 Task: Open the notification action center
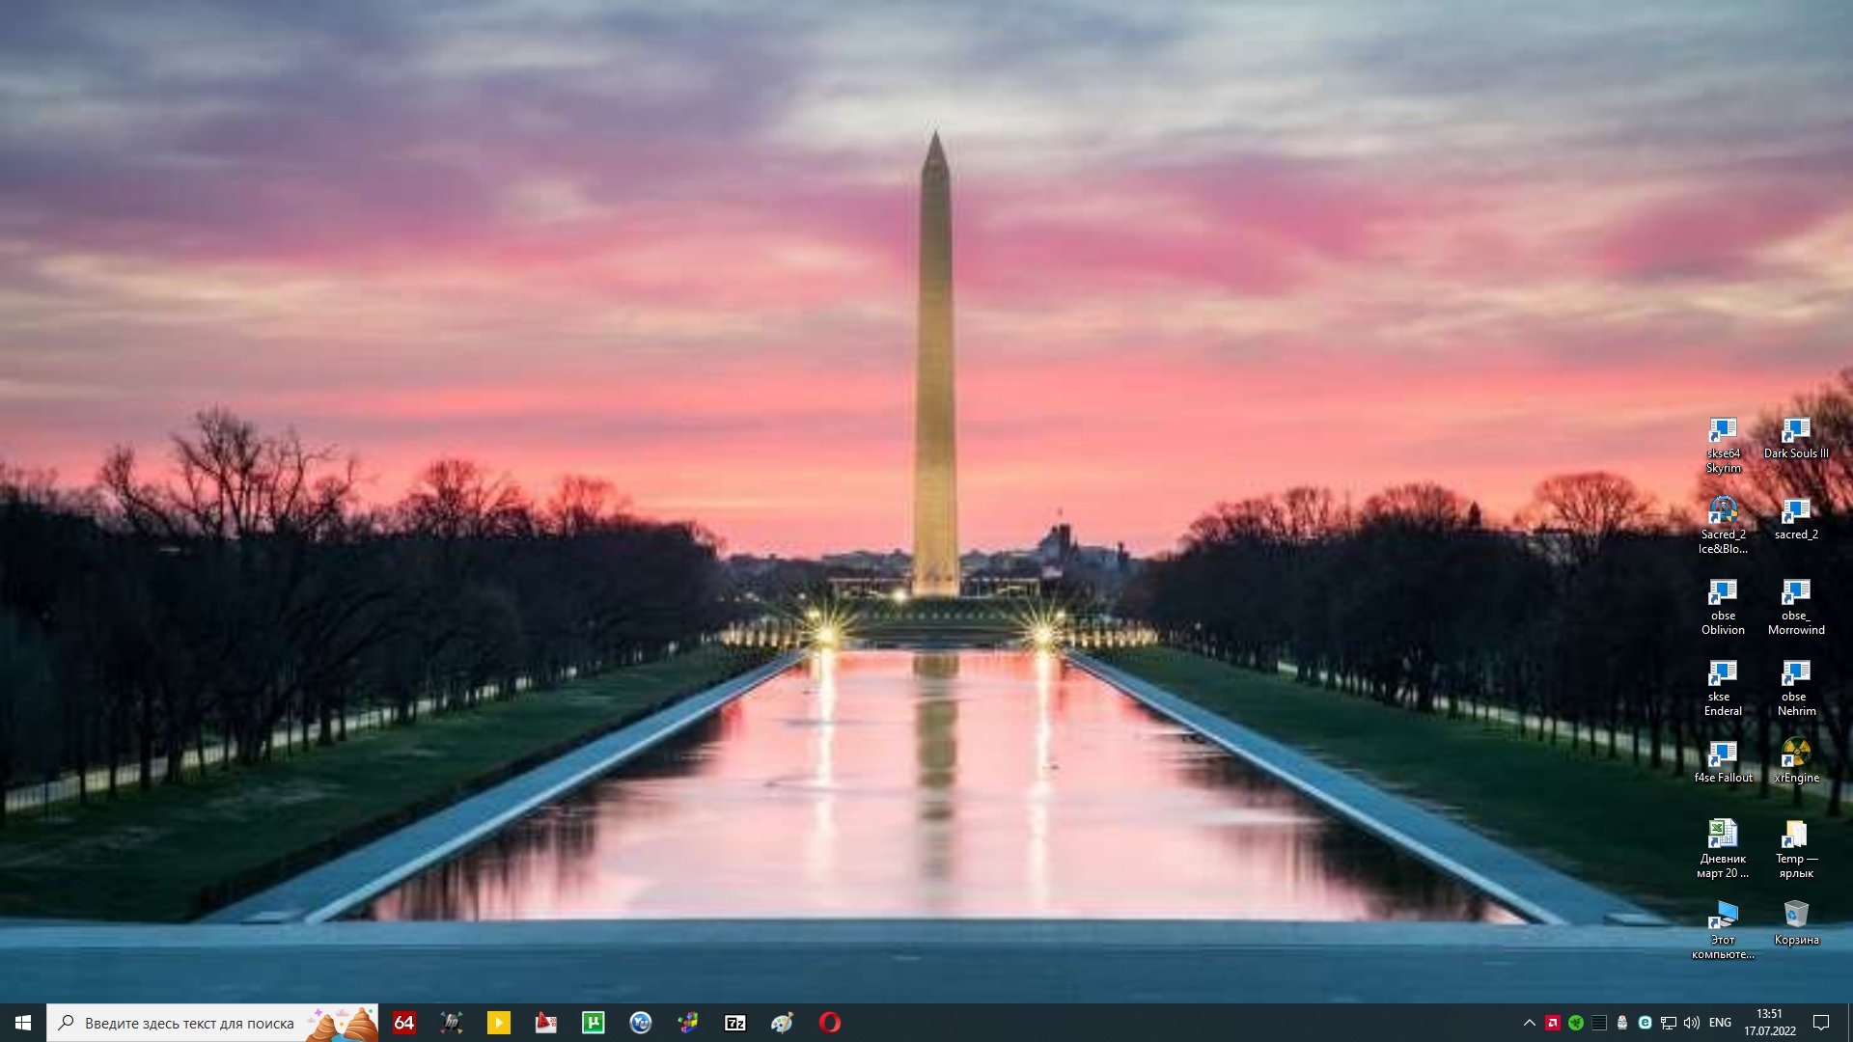click(x=1821, y=1023)
